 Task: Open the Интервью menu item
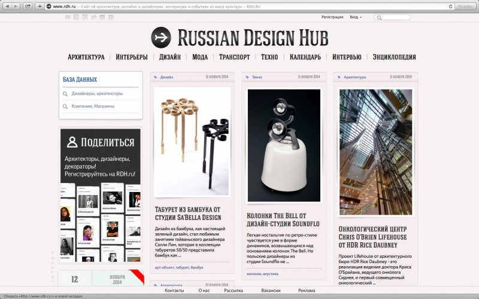tap(347, 57)
